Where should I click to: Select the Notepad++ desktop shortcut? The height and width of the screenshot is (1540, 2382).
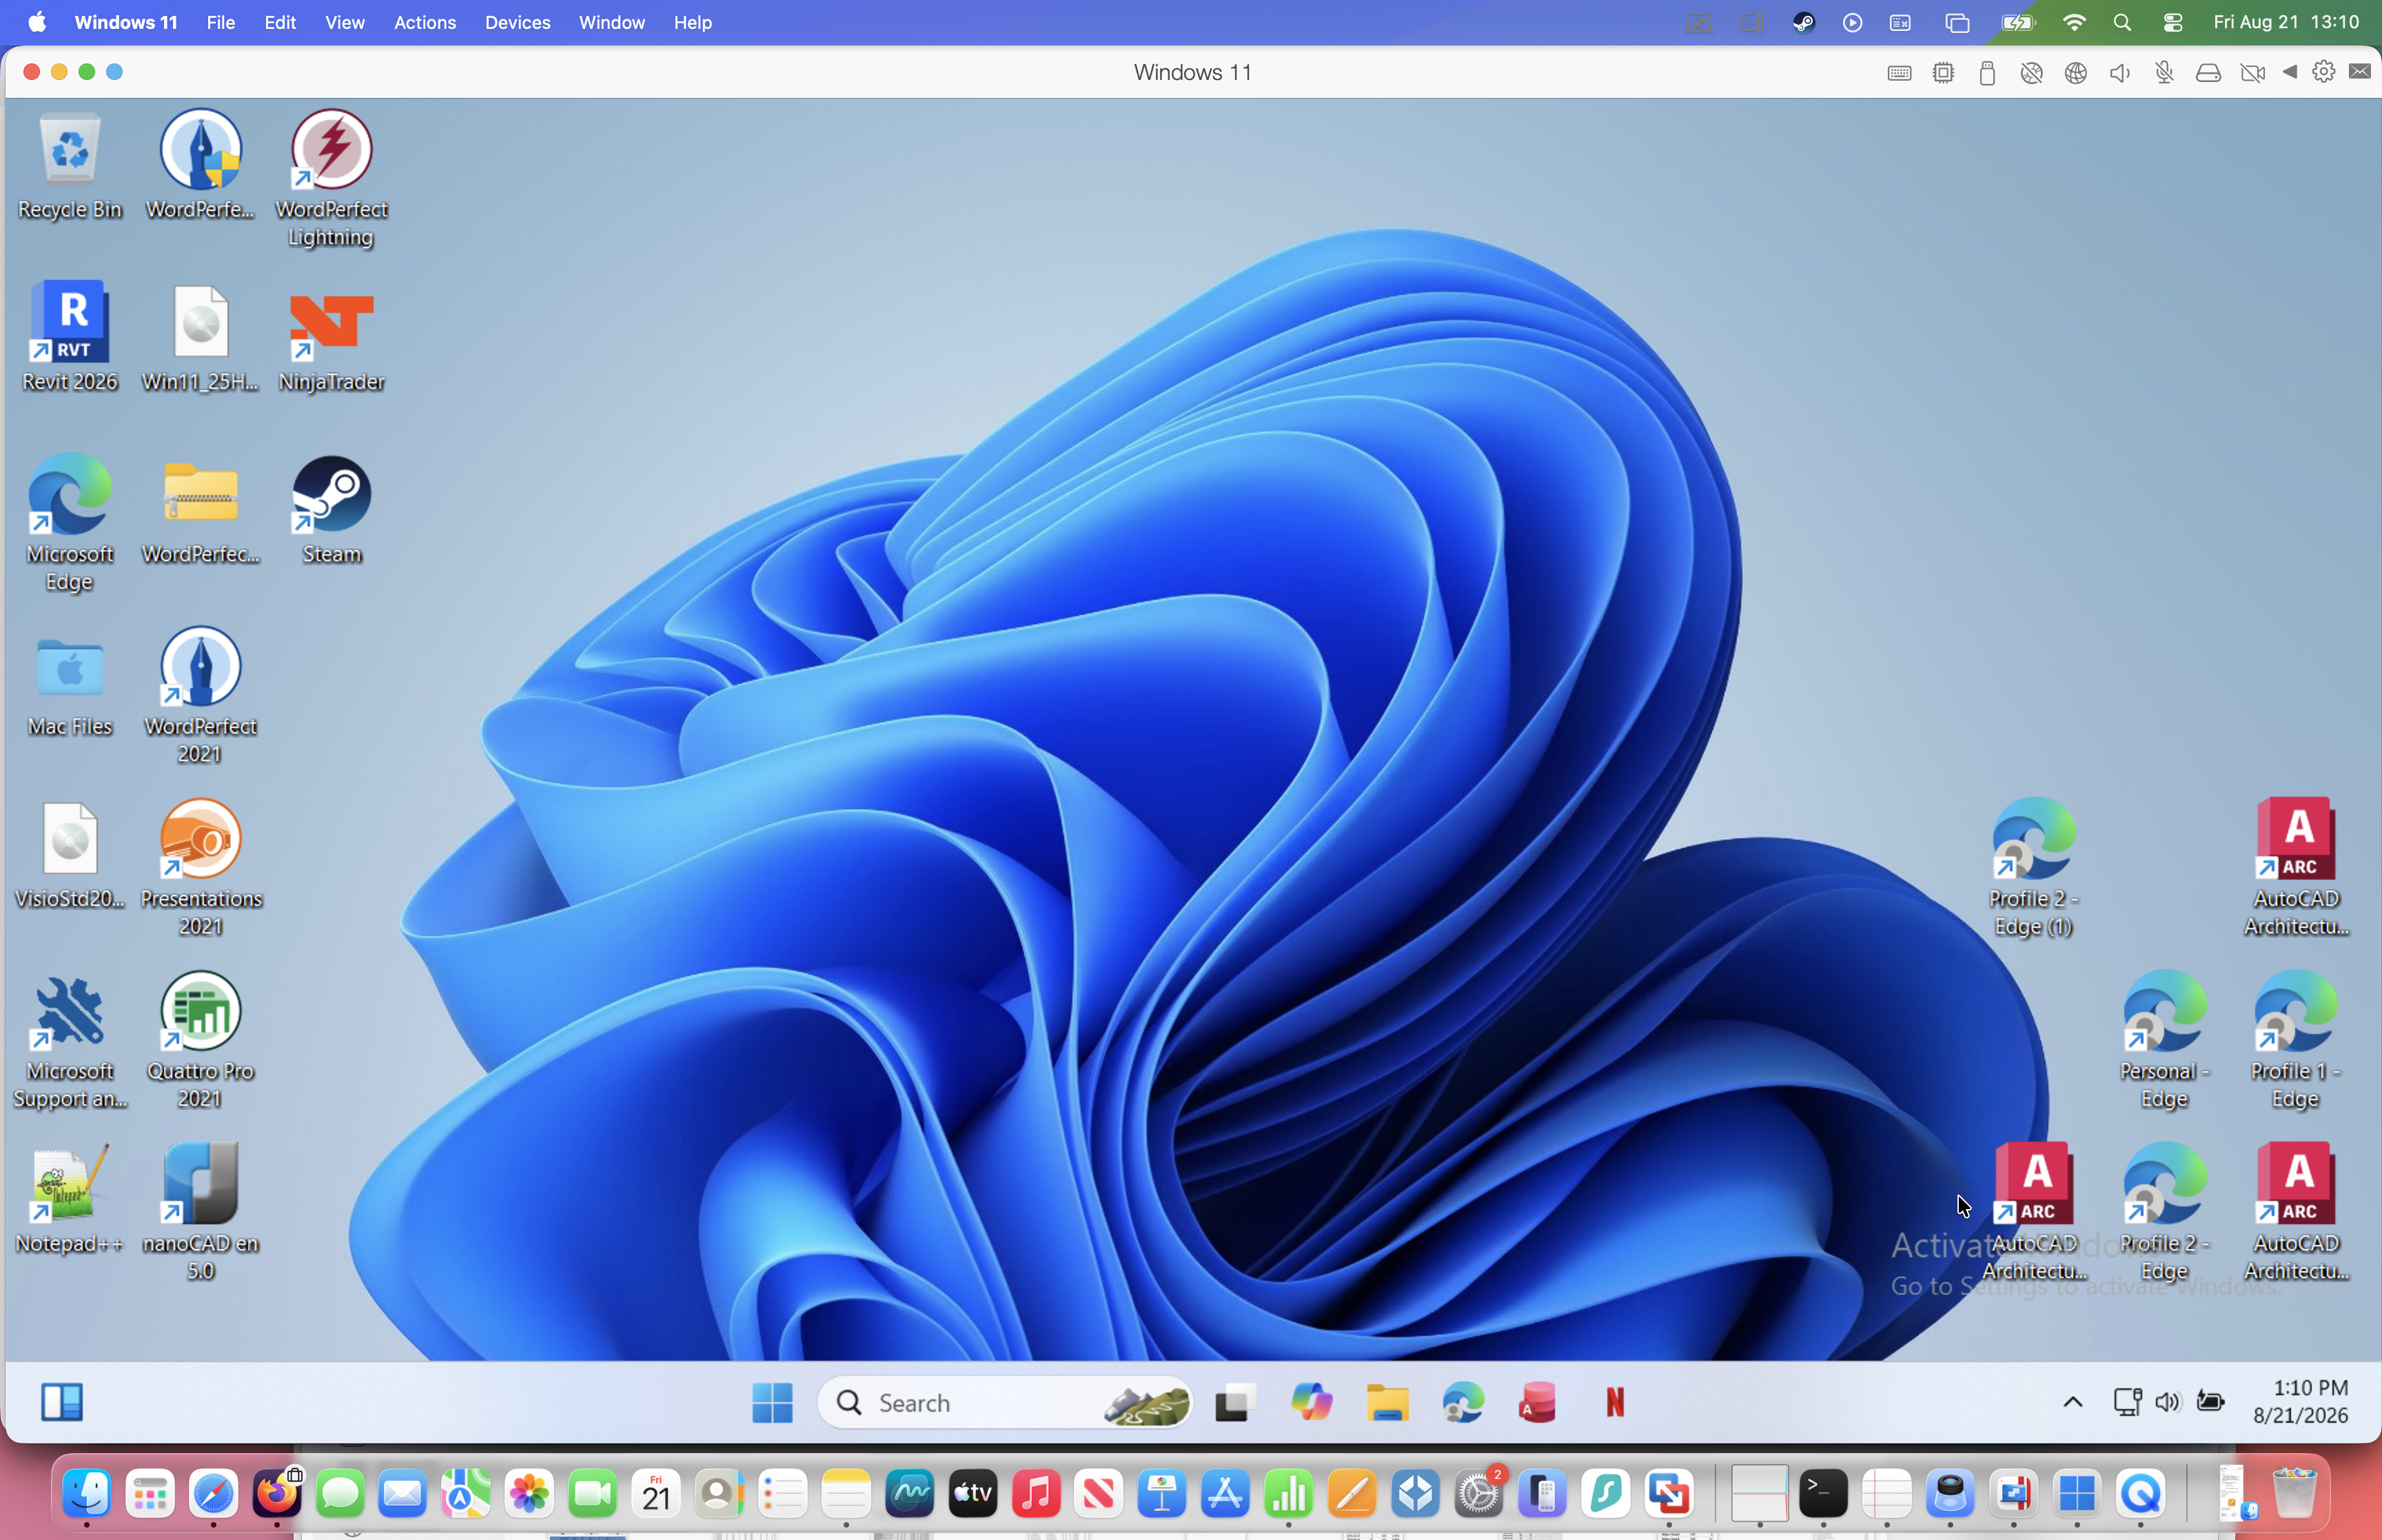pyautogui.click(x=70, y=1199)
